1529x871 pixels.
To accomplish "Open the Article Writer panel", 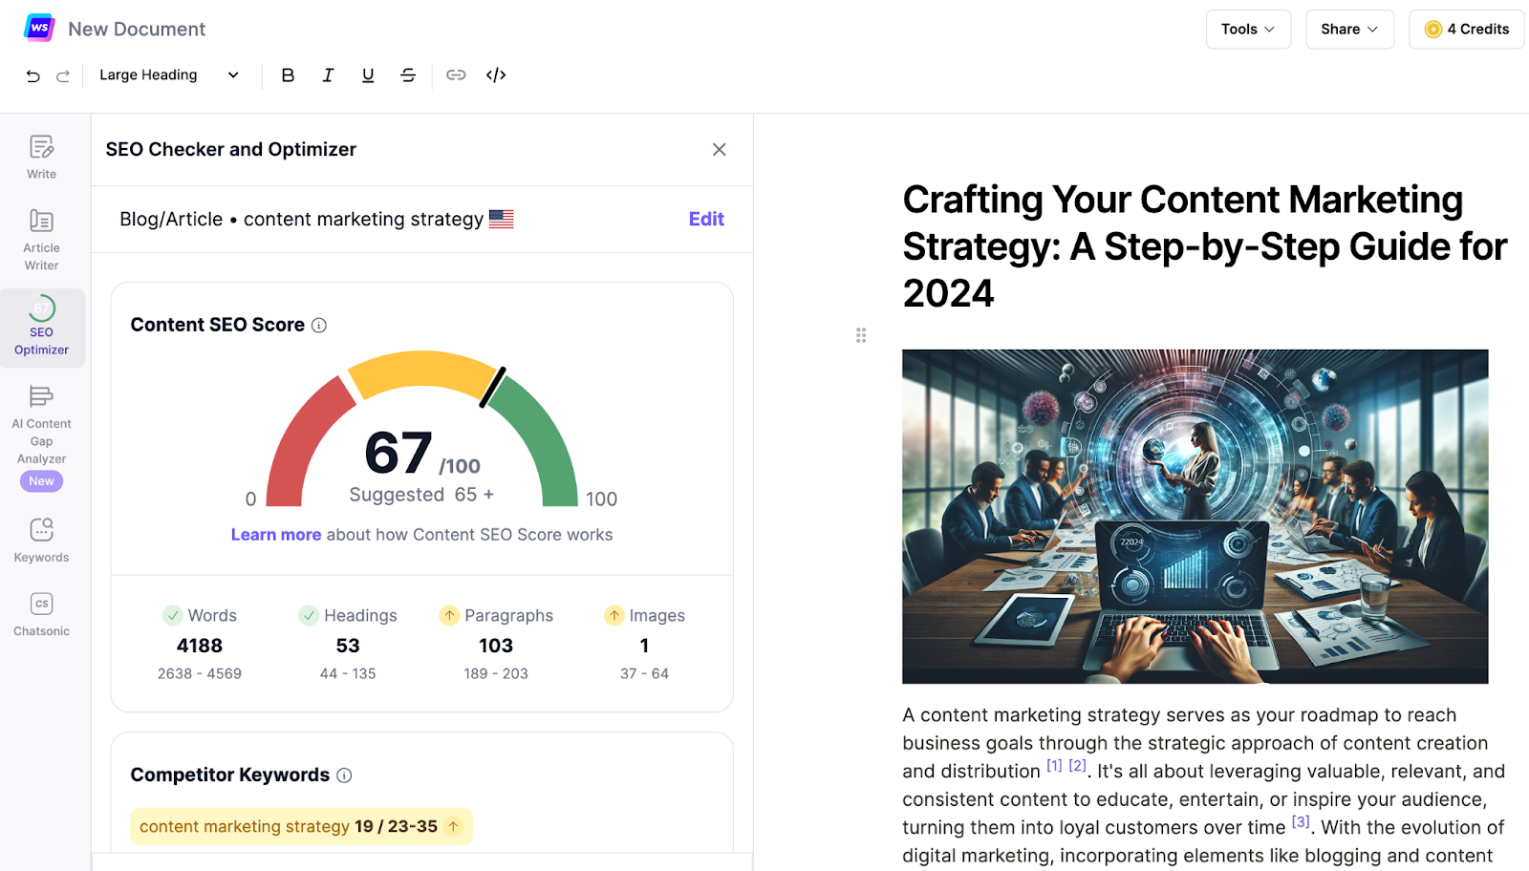I will pos(40,239).
